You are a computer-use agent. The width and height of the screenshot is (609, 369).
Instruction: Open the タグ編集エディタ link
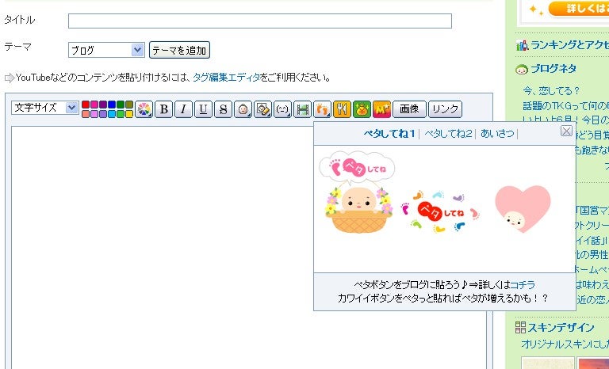pyautogui.click(x=227, y=78)
